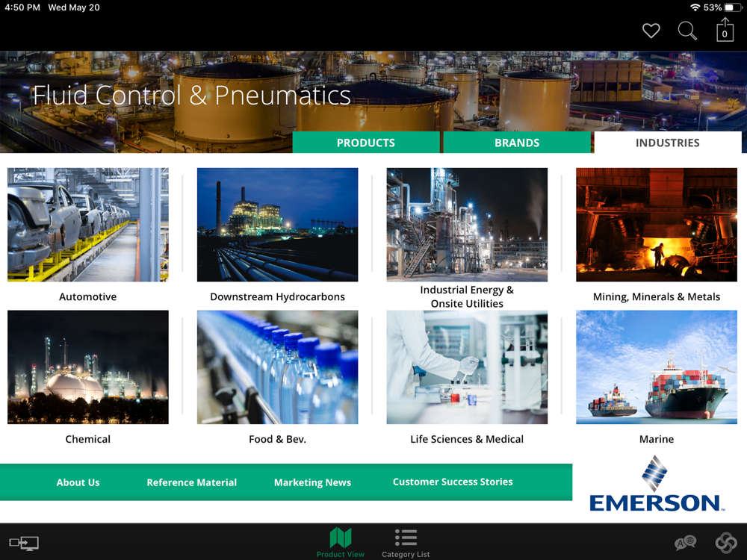Open the Automotive industry thumbnail

coord(88,225)
